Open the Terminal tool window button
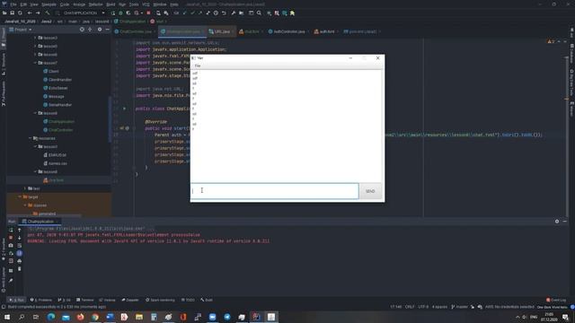The height and width of the screenshot is (323, 575). coord(85,300)
